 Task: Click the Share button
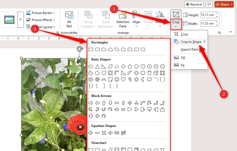click(x=224, y=4)
